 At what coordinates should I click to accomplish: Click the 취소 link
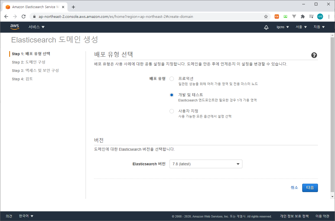(294, 188)
